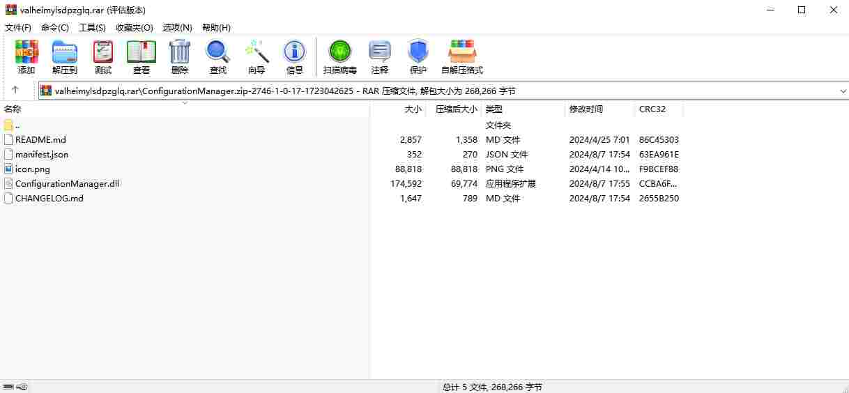Select the ConfigurationManager.dll file name
The height and width of the screenshot is (393, 849).
(x=68, y=183)
